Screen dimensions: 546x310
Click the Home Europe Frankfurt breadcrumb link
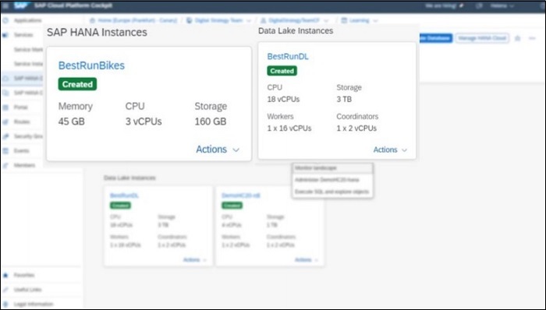[x=137, y=20]
